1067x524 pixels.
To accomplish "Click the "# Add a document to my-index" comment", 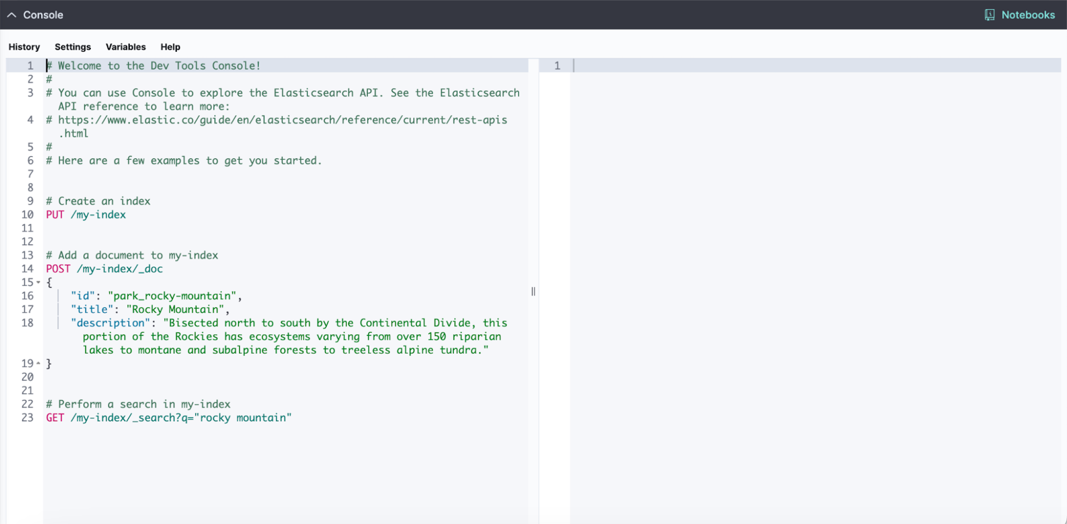I will click(132, 255).
